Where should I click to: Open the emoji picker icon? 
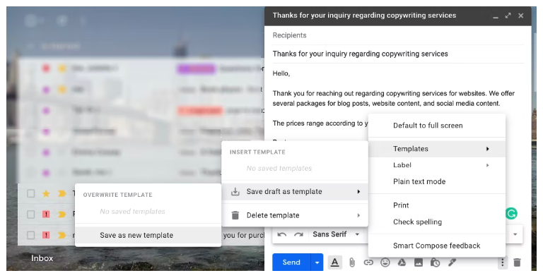click(x=385, y=262)
